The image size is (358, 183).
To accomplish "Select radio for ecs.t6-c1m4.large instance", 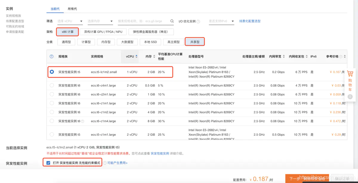I will (x=52, y=121).
